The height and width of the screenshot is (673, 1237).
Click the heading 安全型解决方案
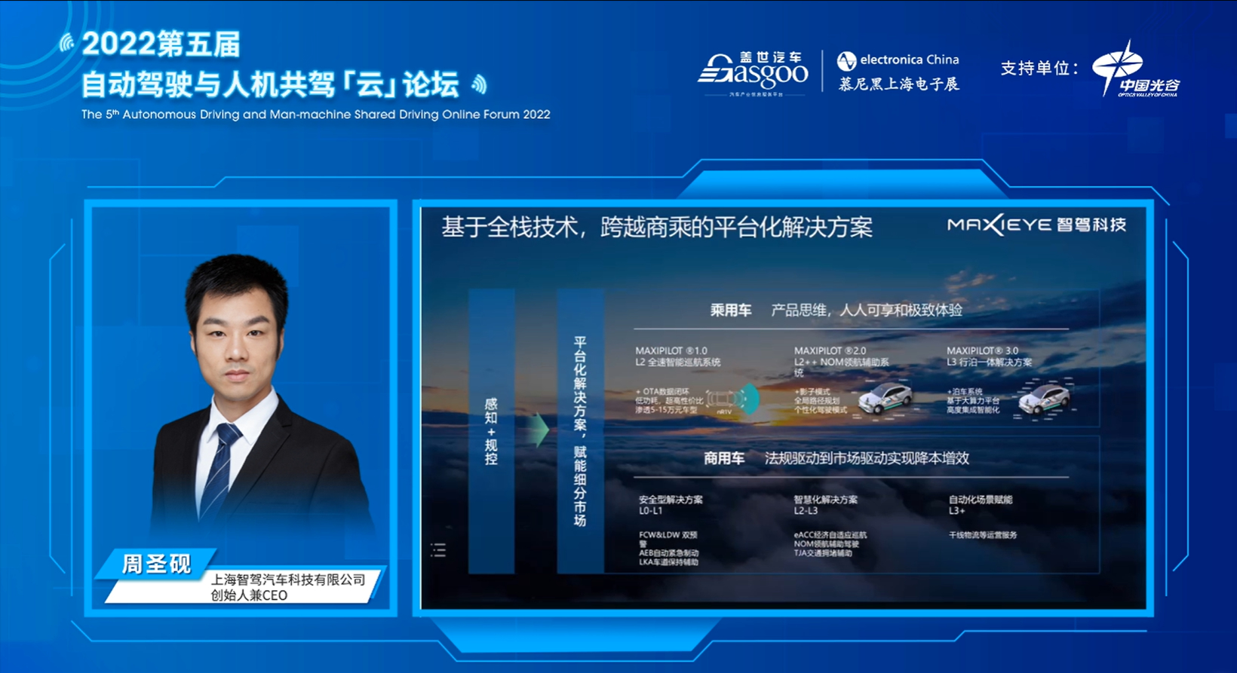tap(671, 500)
